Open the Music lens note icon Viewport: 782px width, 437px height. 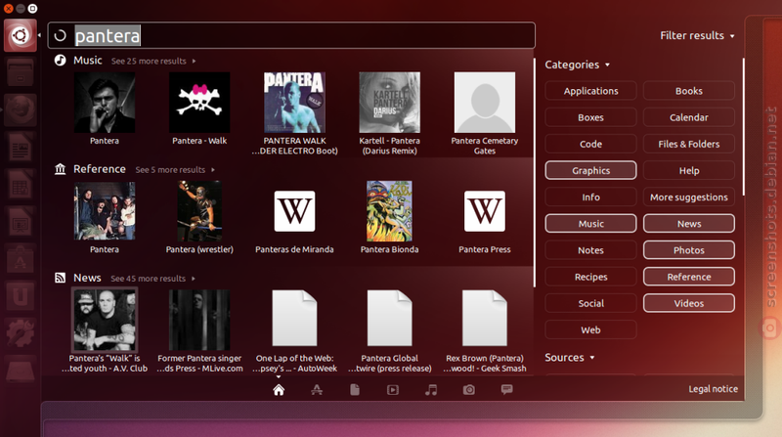[431, 390]
